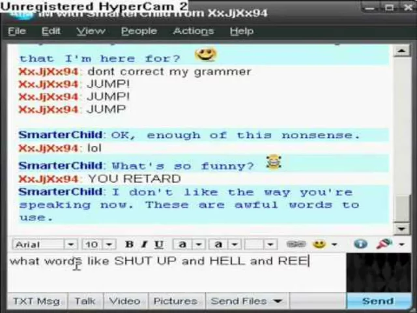This screenshot has width=417, height=313.
Task: Click the text background color 'a' button
Action: [x=218, y=244]
